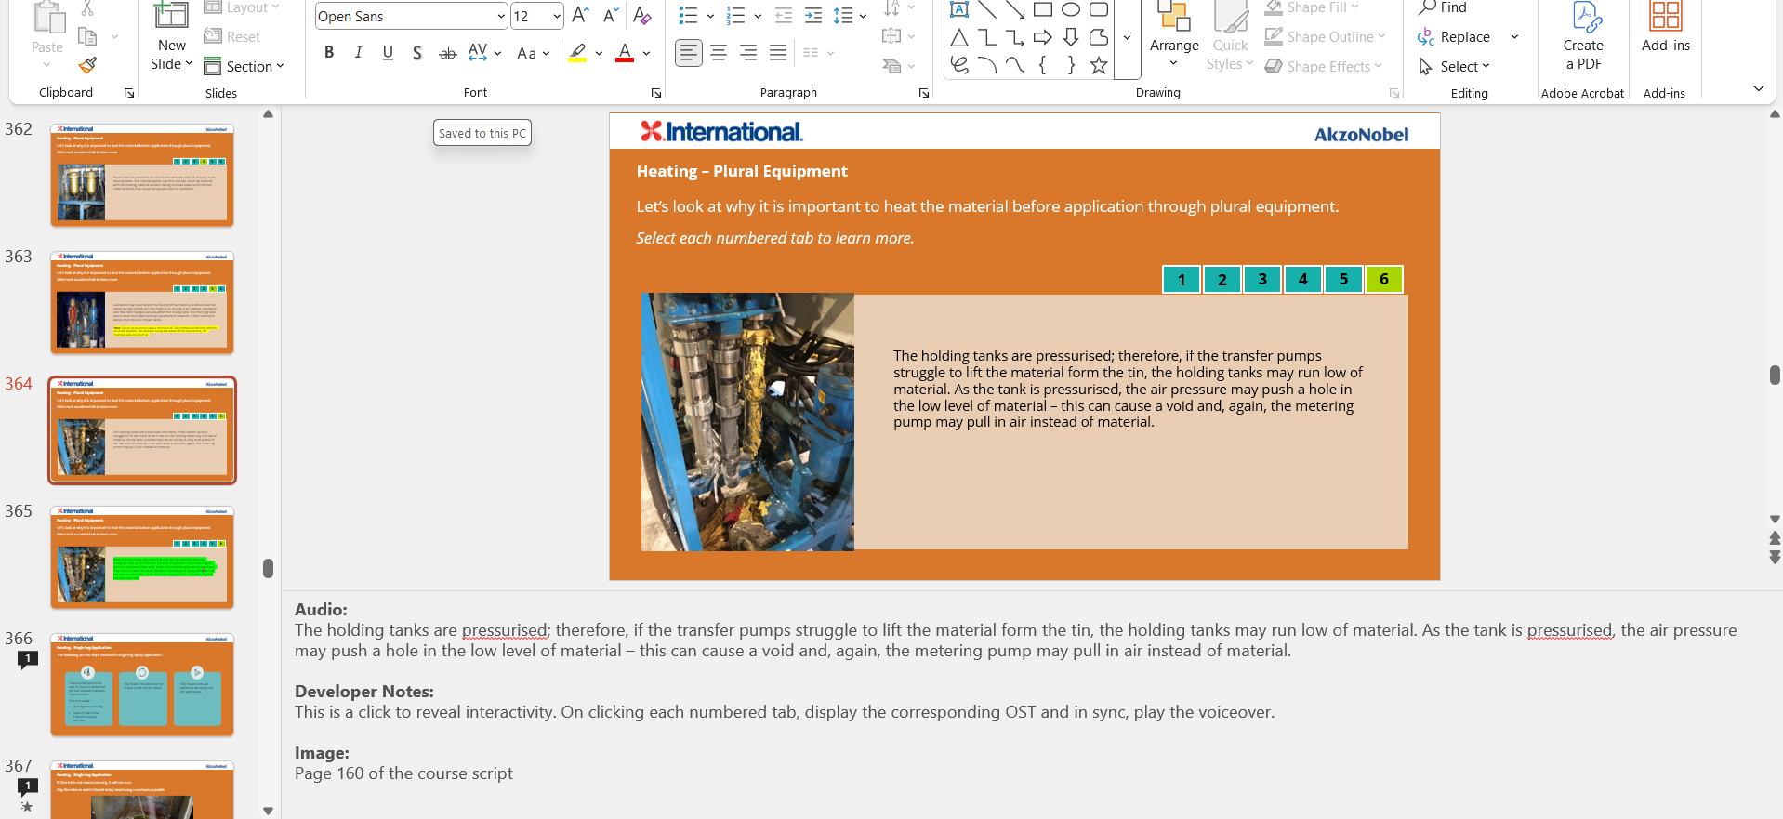
Task: Toggle Italic formatting
Action: [x=358, y=53]
